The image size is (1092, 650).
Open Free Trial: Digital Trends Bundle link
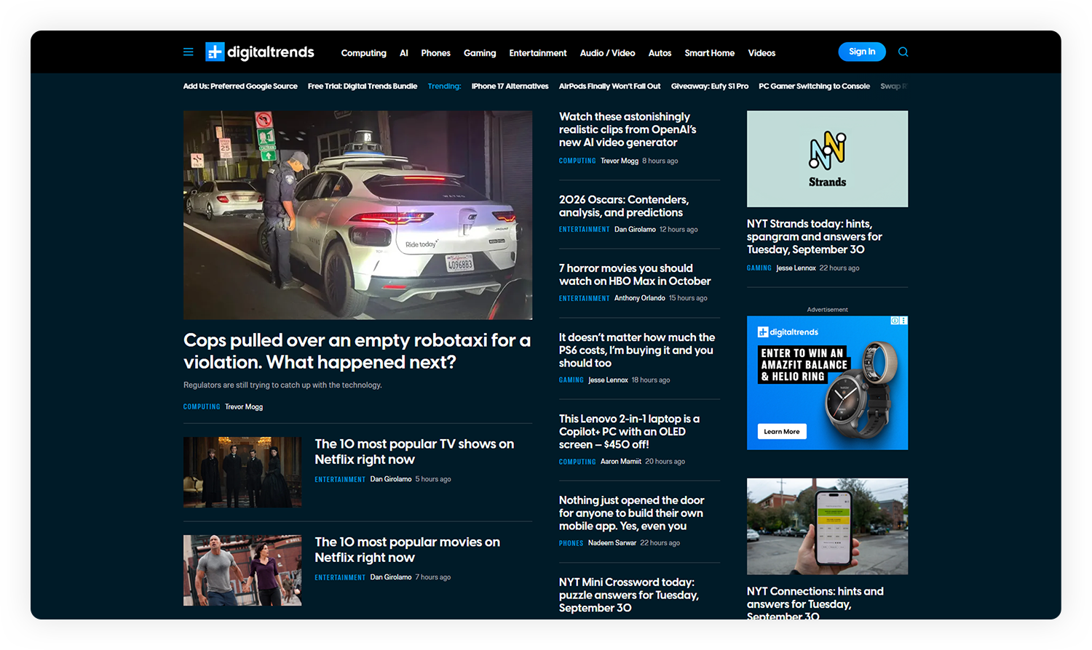click(x=362, y=87)
